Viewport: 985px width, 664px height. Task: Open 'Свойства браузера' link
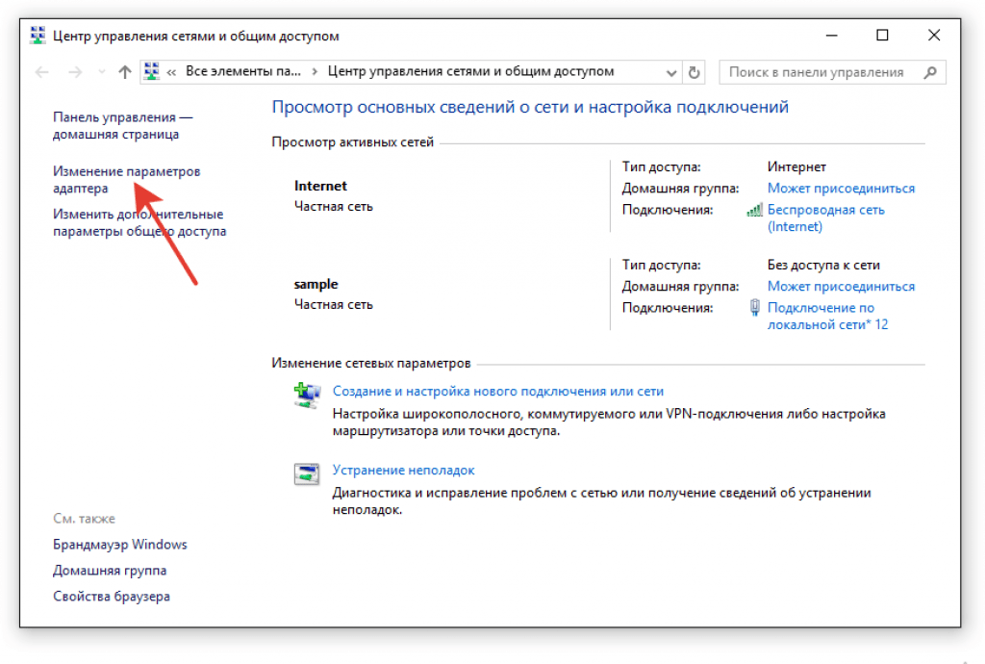click(x=112, y=596)
